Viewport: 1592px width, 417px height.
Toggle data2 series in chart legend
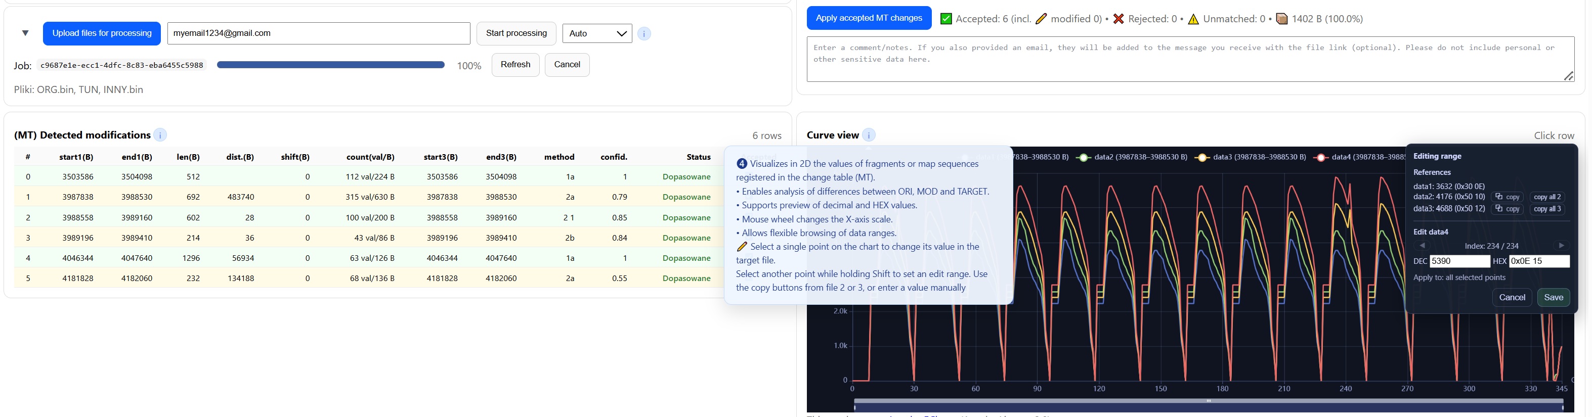click(x=1131, y=158)
